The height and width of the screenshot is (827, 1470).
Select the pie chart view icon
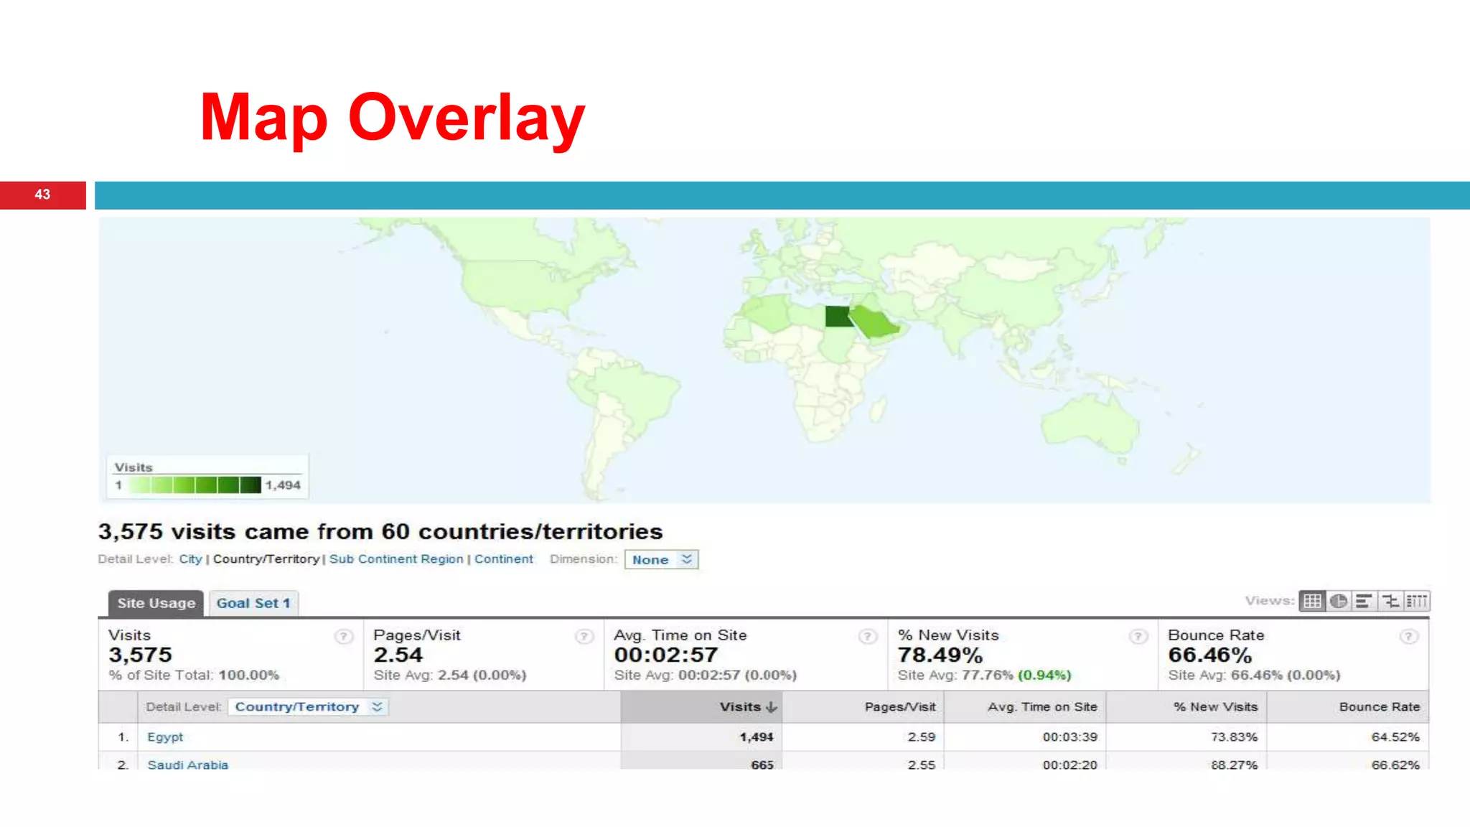coord(1338,601)
